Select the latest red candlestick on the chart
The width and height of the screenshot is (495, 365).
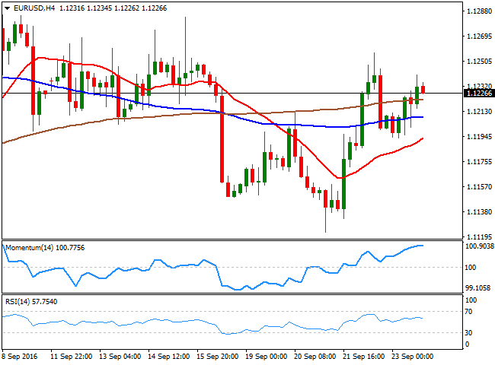pyautogui.click(x=423, y=89)
